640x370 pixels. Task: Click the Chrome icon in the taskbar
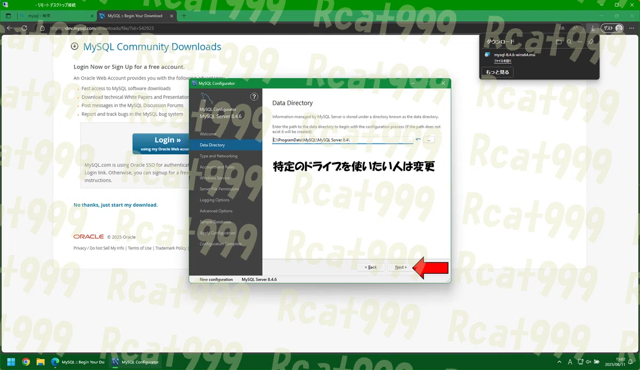click(x=26, y=361)
